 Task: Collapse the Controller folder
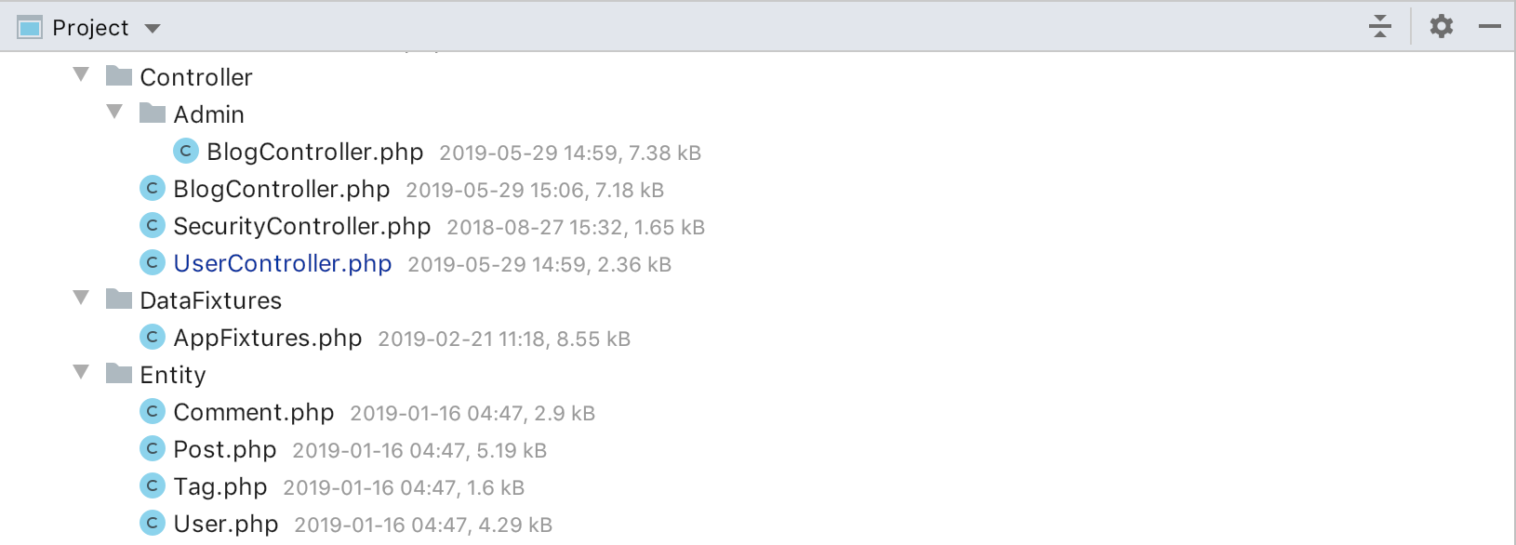pyautogui.click(x=82, y=74)
